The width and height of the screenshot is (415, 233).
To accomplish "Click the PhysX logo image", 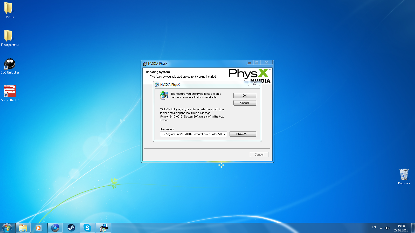I will [x=250, y=76].
